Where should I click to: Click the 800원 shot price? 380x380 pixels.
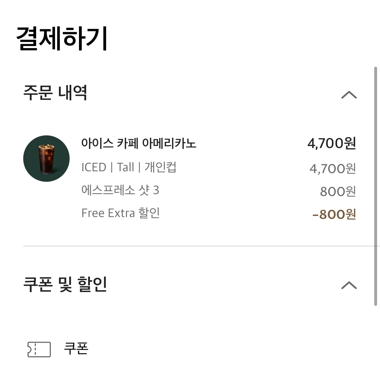[x=338, y=190]
